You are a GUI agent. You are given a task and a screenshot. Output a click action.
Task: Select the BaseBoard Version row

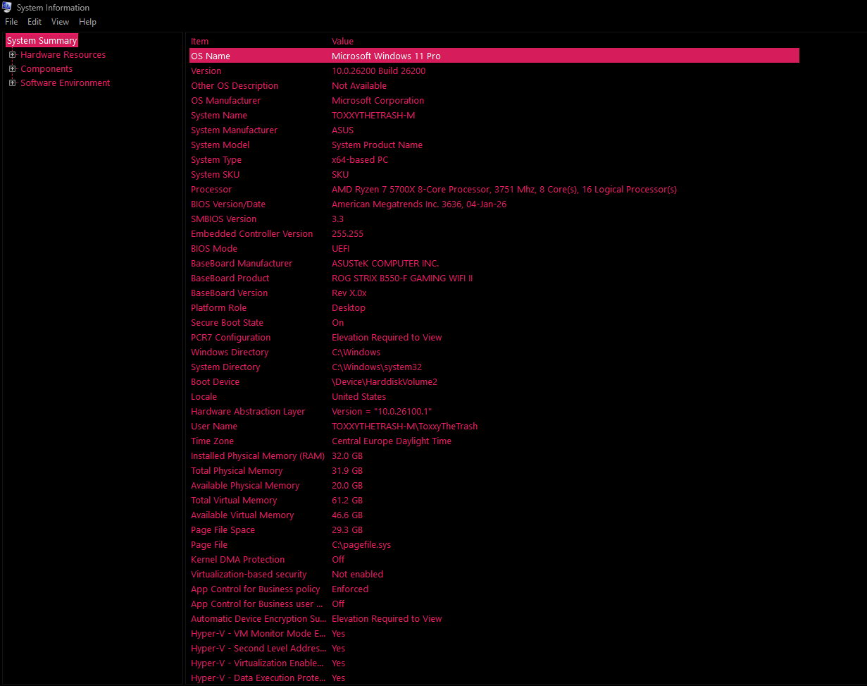(494, 293)
